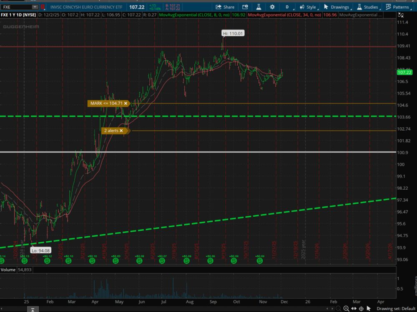Select the green dashed line at 103.66
Viewport: 417px width, 312px height.
coord(198,116)
